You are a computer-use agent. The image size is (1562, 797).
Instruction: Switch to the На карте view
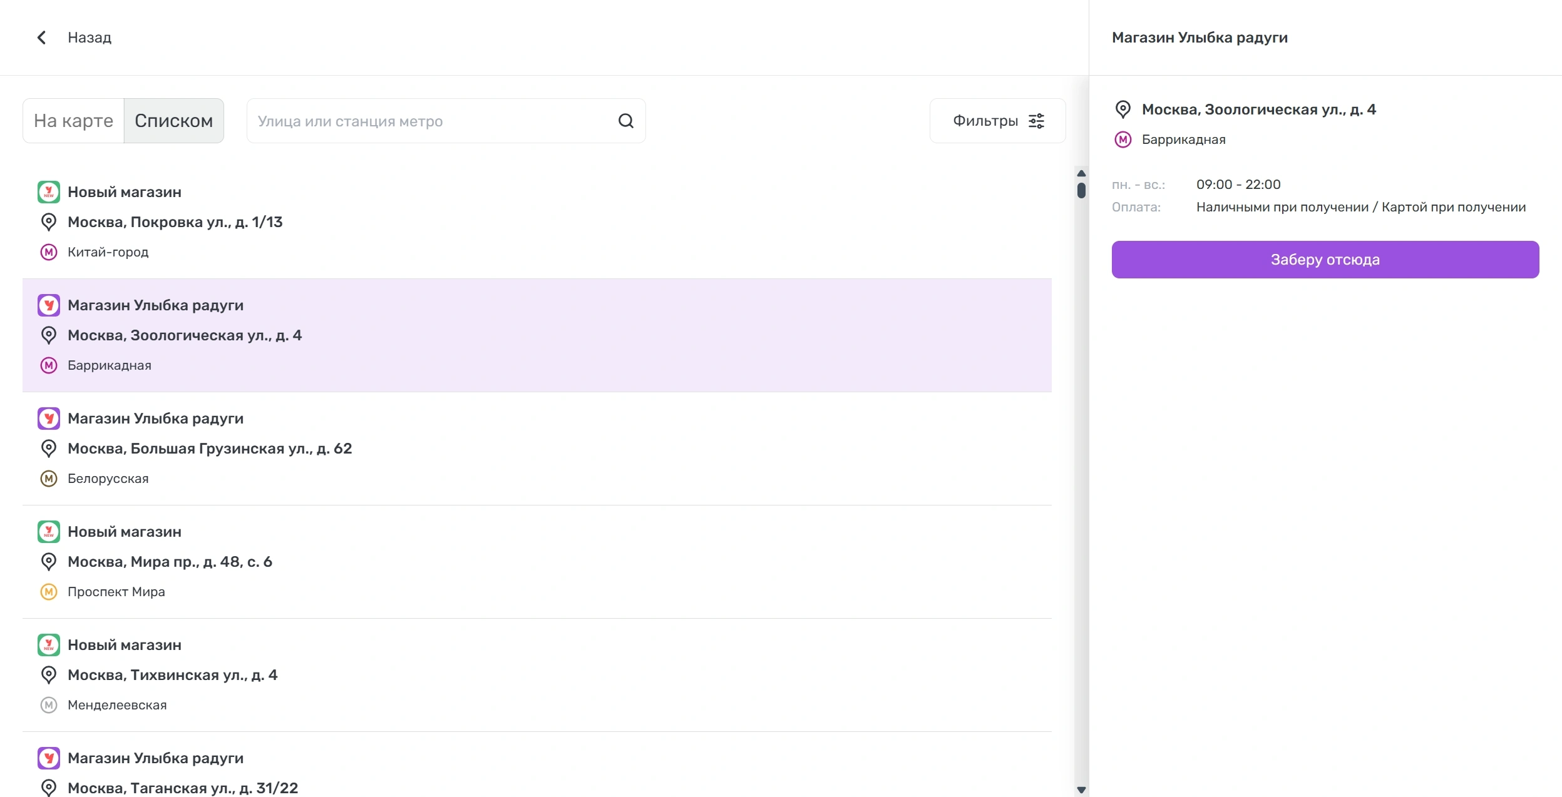[x=73, y=121]
